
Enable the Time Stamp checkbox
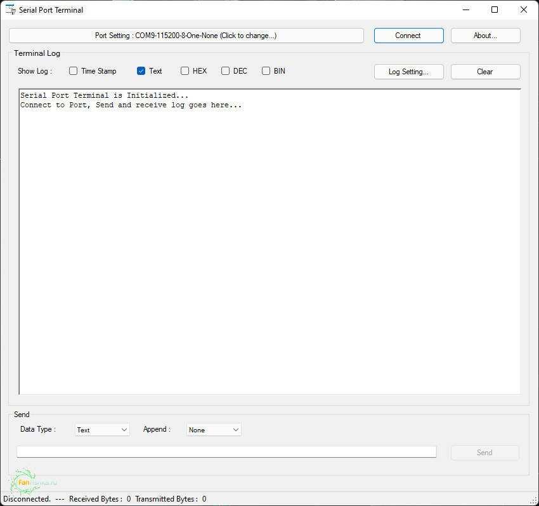(74, 71)
